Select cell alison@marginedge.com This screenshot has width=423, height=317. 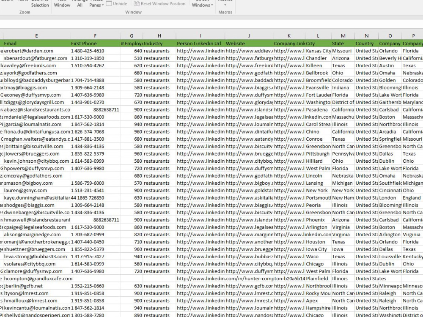coord(36,235)
